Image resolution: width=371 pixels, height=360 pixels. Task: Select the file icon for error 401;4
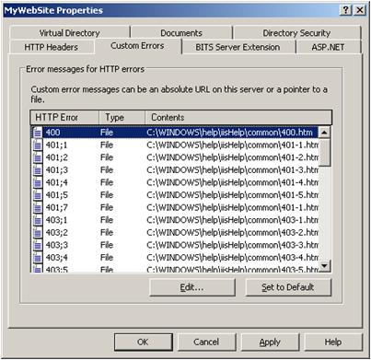(x=38, y=182)
